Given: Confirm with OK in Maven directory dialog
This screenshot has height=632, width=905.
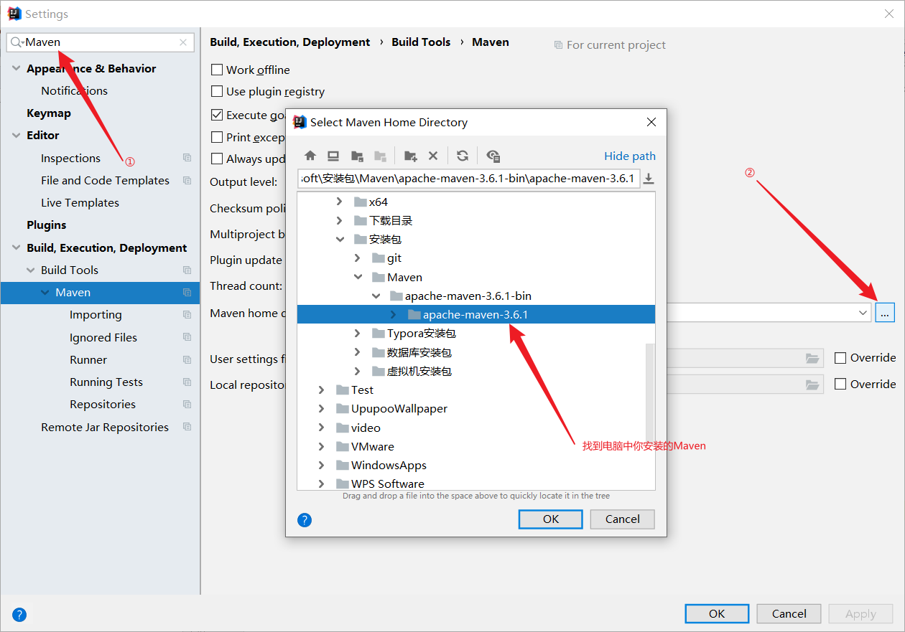Looking at the screenshot, I should click(551, 519).
